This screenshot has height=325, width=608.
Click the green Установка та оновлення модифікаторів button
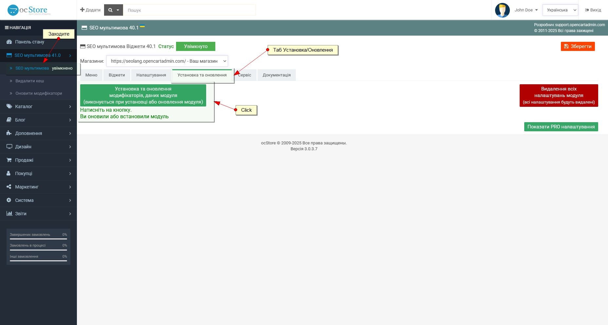point(143,95)
